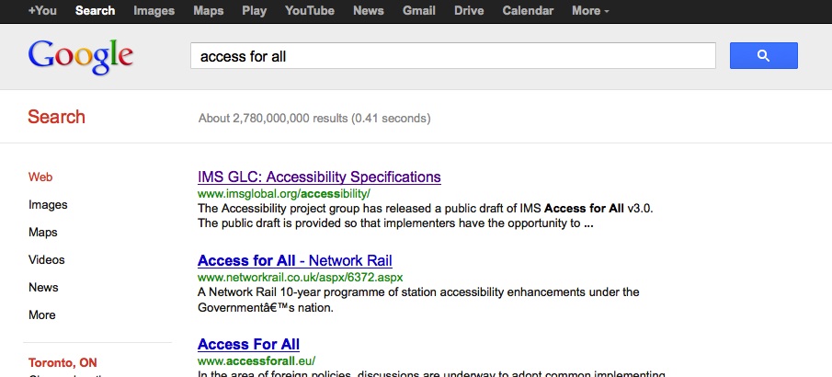Viewport: 832px width, 377px height.
Task: Click the www.networkrail.co.uk/aspx/6372.aspx URL
Action: 301,277
